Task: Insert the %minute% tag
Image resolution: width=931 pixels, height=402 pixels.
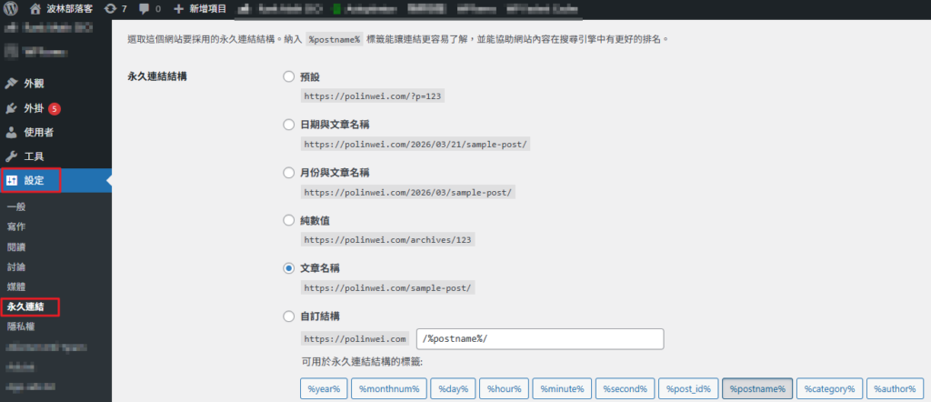Action: [562, 389]
